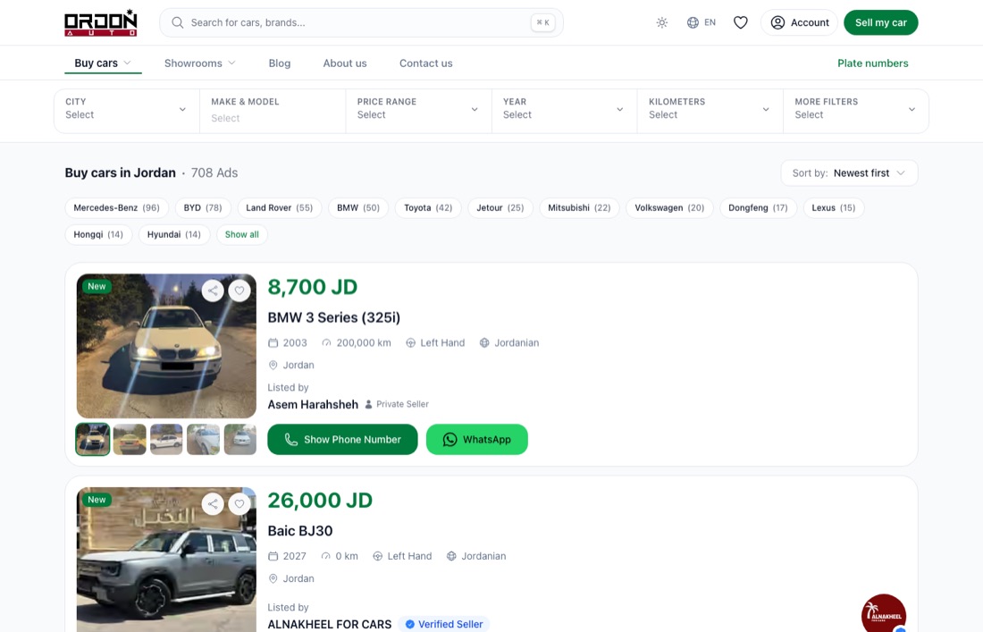Filter by BMW (50) chip
Screen dimensions: 983x632
click(358, 207)
